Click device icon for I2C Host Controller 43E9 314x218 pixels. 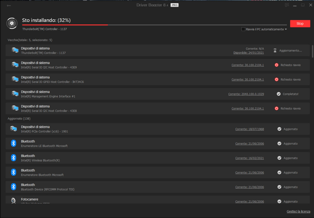(x=15, y=65)
